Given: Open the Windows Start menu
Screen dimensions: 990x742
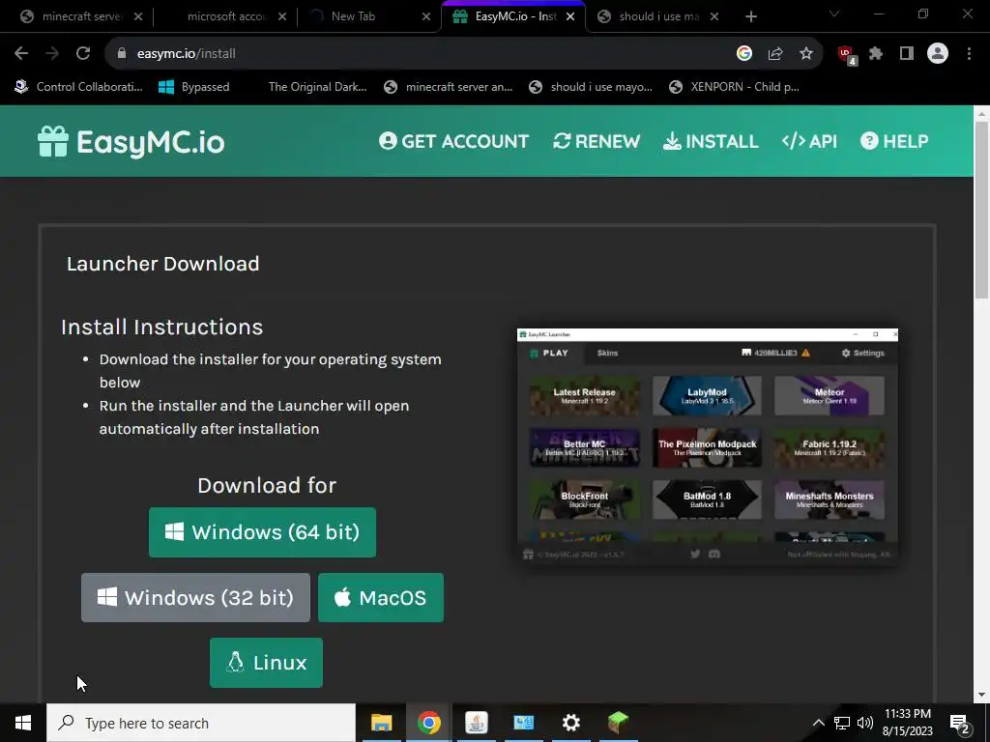Looking at the screenshot, I should (23, 723).
